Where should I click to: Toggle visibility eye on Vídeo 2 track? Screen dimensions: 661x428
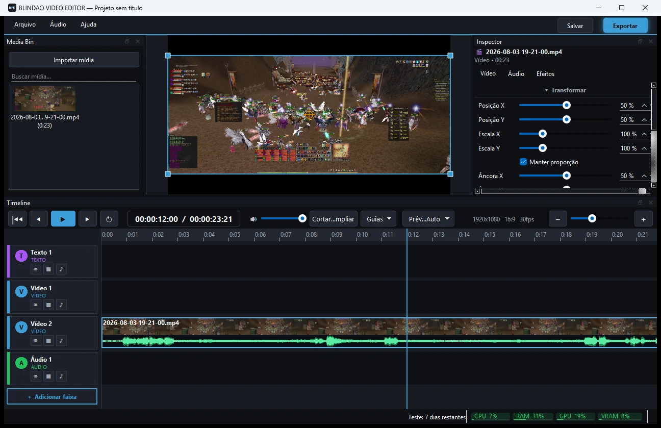coord(36,341)
